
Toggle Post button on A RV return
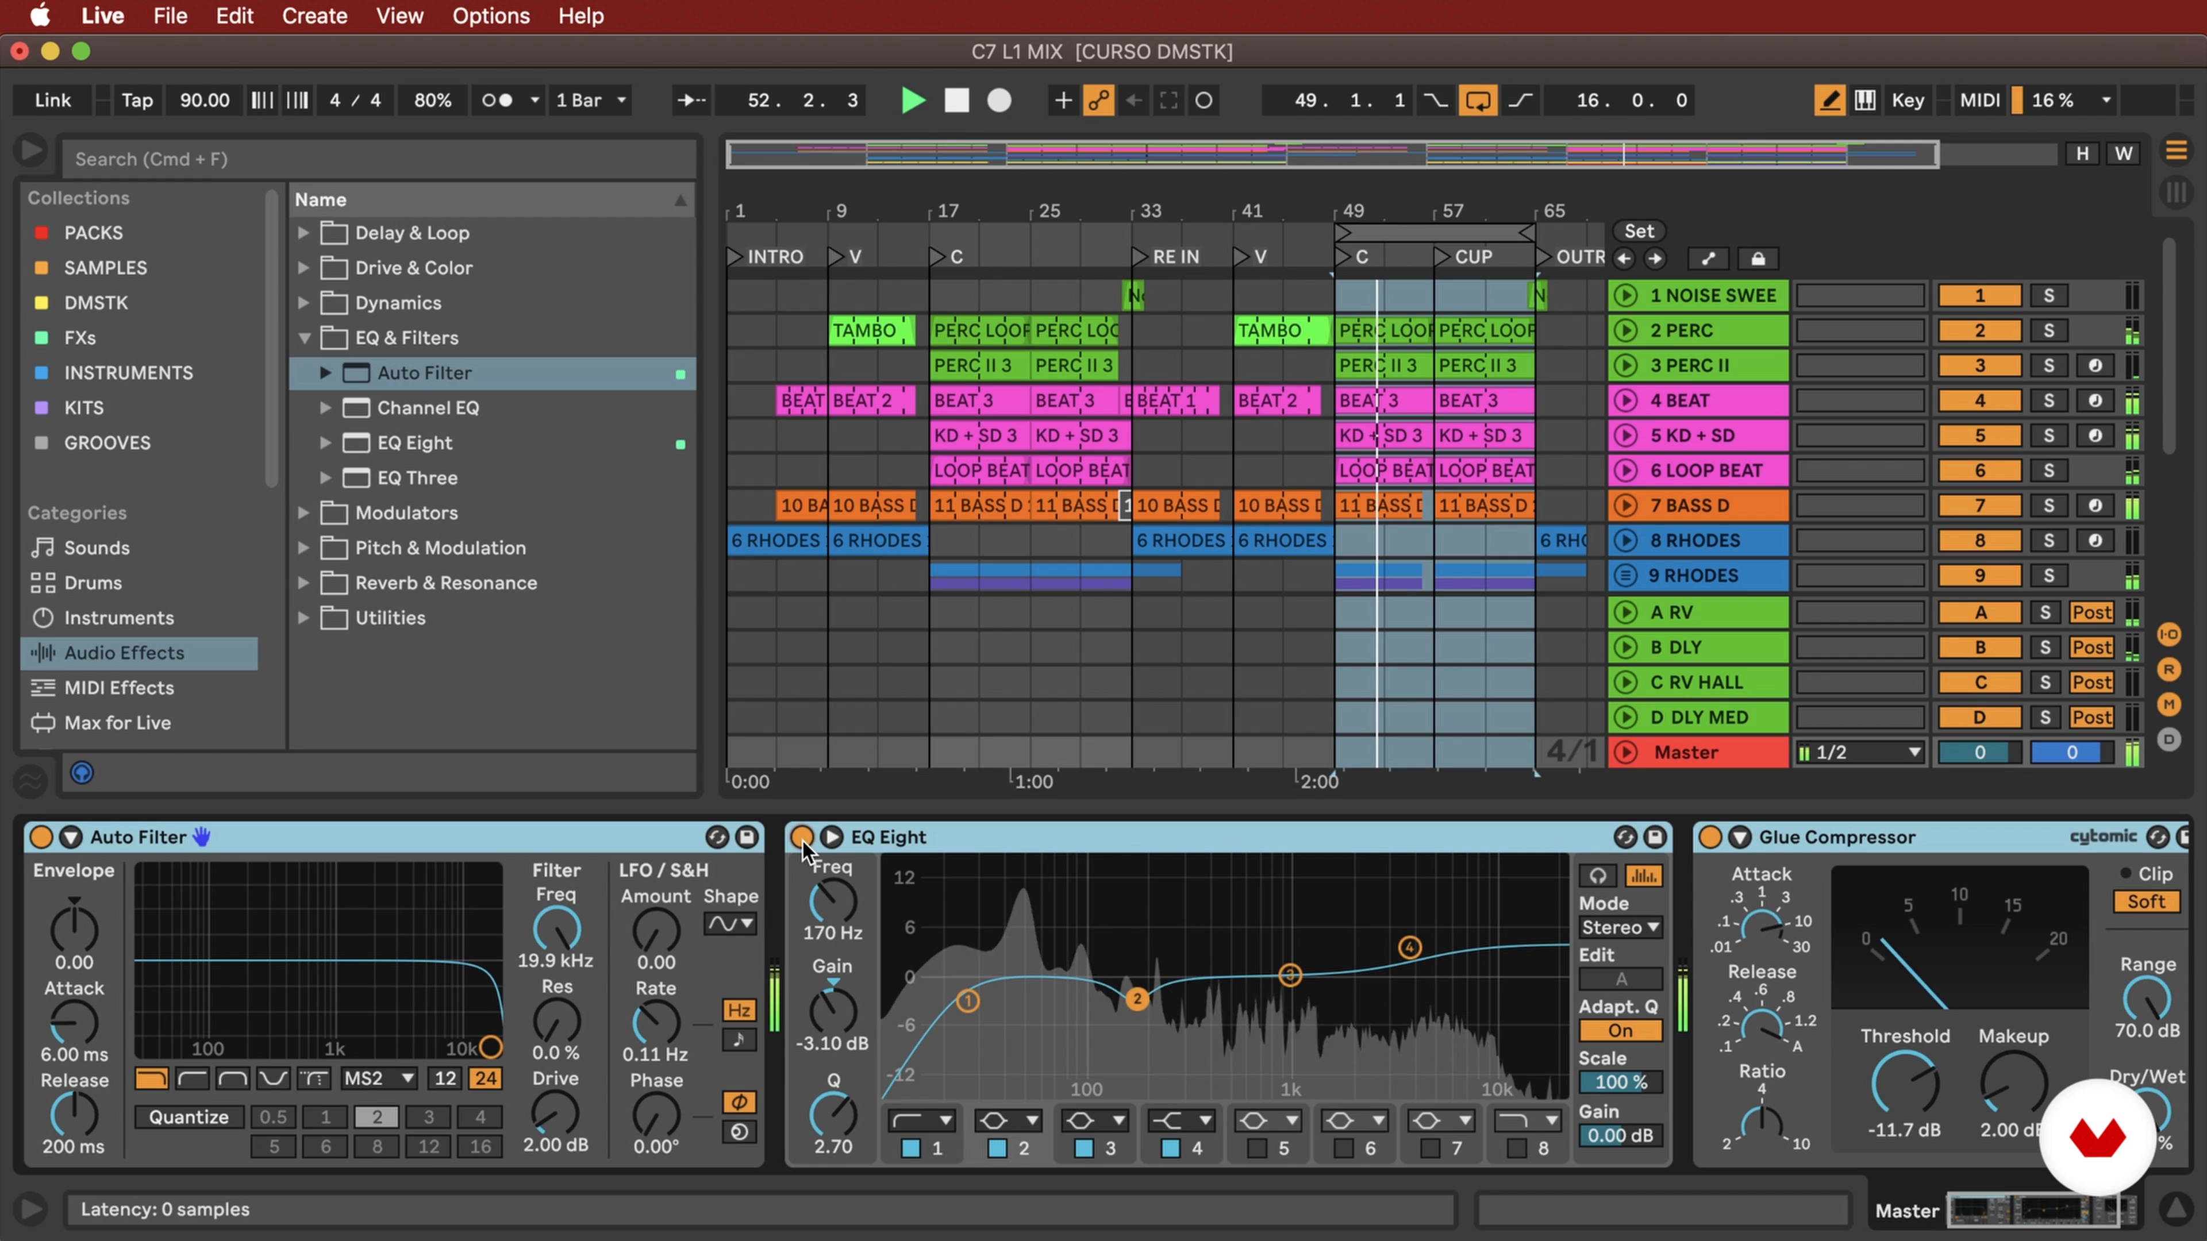click(x=2091, y=612)
